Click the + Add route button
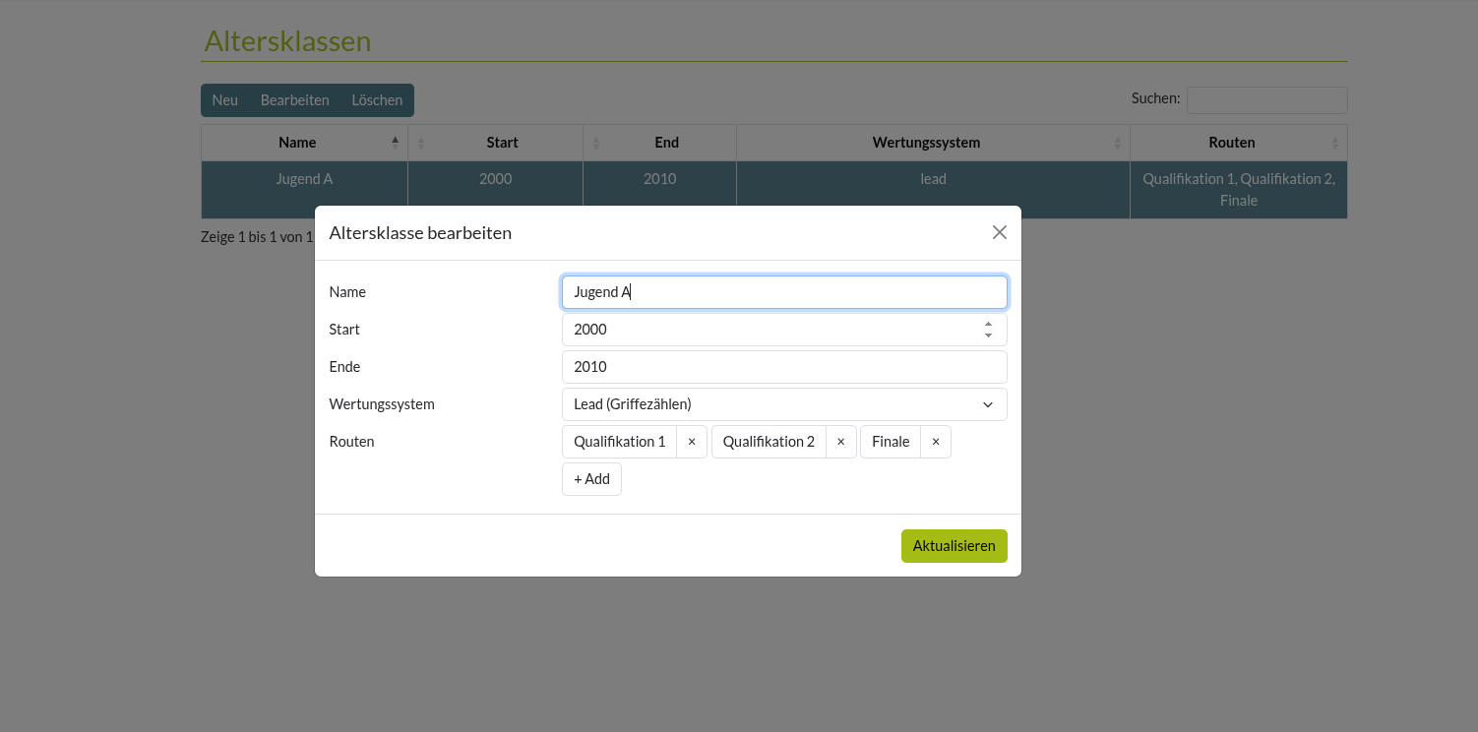Viewport: 1478px width, 732px height. (591, 479)
